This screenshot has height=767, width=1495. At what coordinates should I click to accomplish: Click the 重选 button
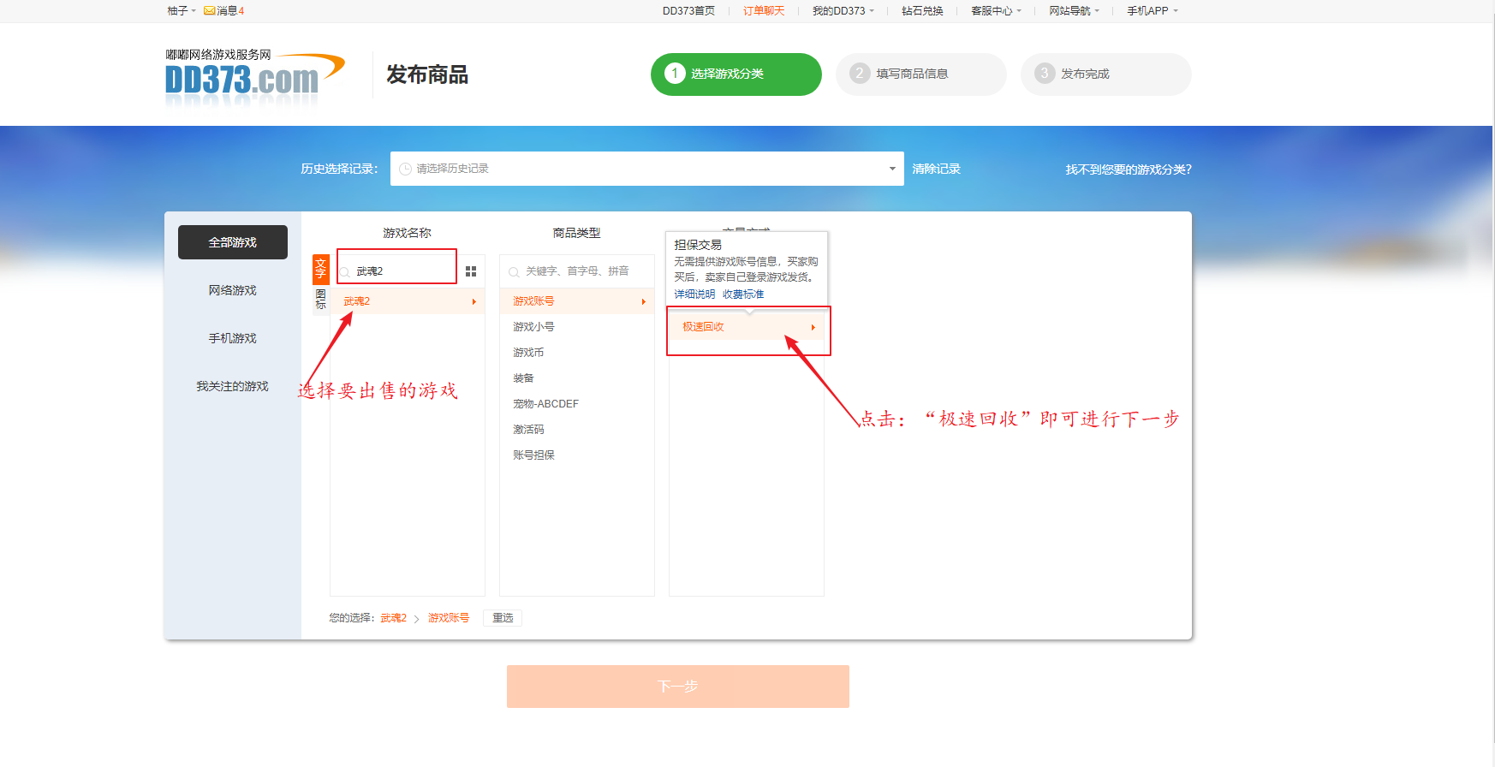[x=503, y=618]
